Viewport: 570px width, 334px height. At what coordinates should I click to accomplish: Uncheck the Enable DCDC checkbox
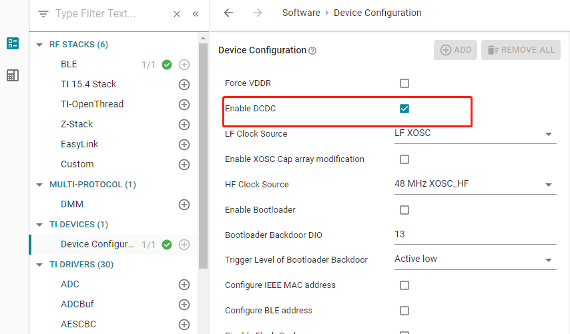(x=404, y=109)
